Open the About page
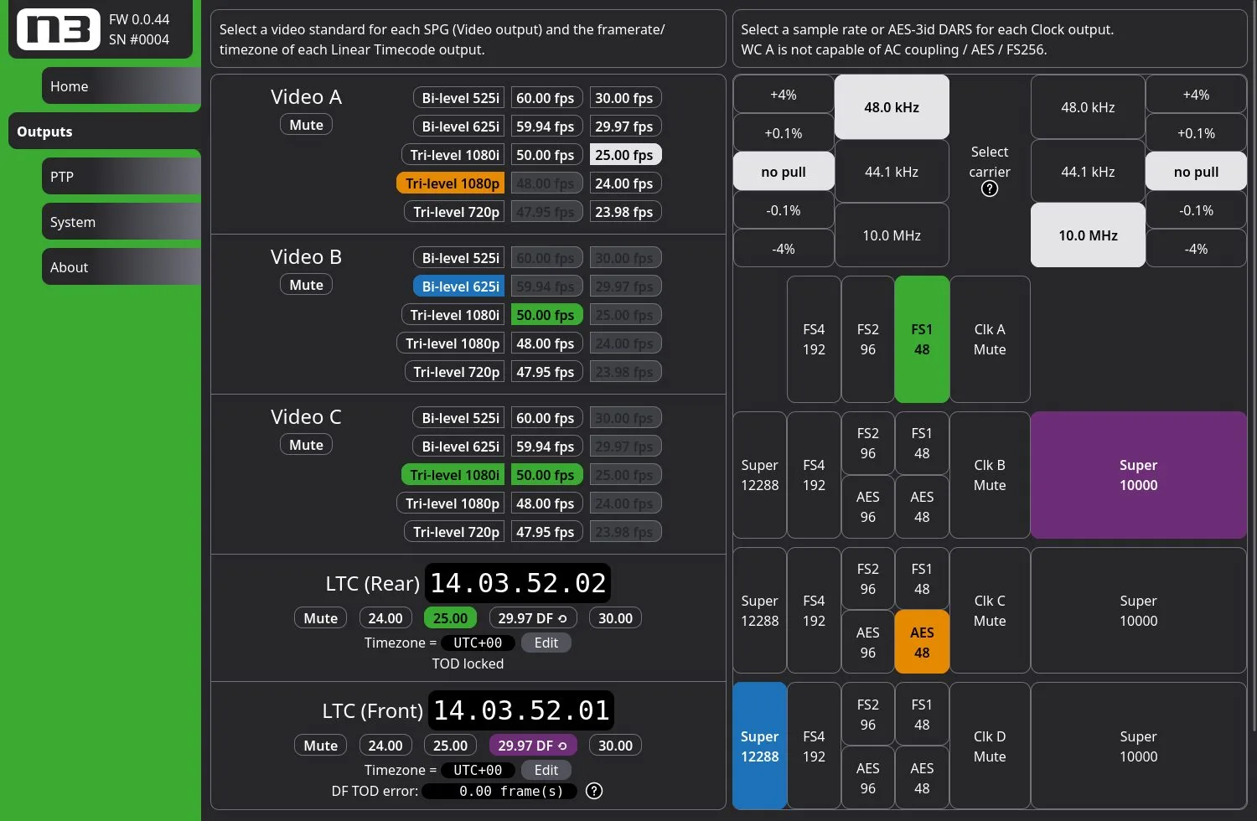This screenshot has height=821, width=1257. (x=122, y=267)
